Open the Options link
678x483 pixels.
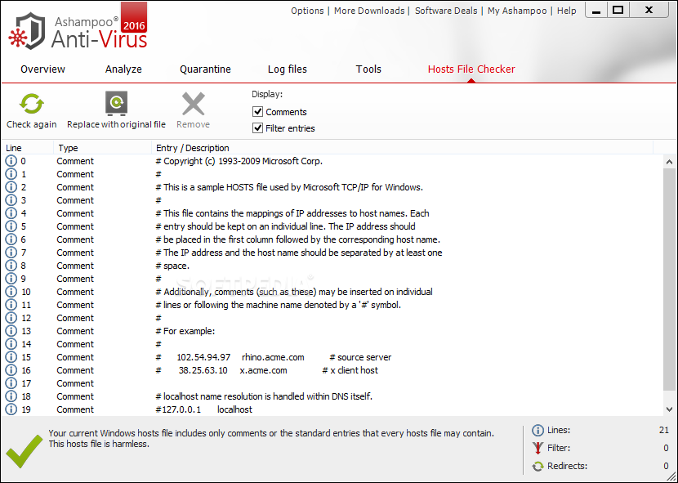307,11
